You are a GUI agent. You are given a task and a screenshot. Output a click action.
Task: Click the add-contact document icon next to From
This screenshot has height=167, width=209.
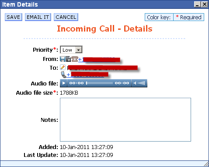click(69, 59)
